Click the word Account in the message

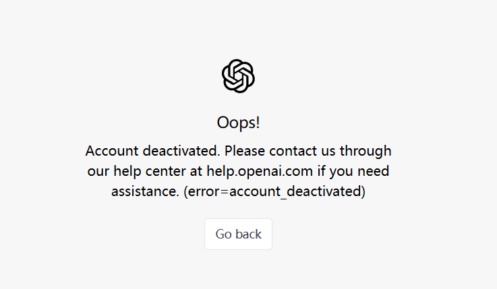coord(112,151)
